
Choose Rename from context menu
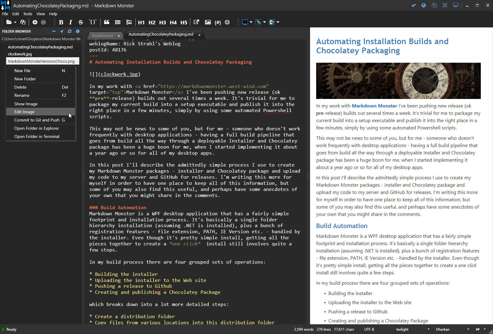(x=41, y=95)
